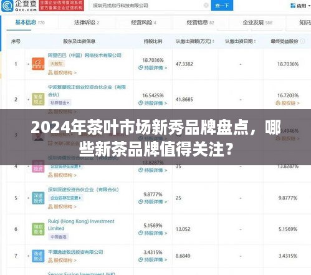
Task: Switch to the 经营风险 tab
Action: 143,22
